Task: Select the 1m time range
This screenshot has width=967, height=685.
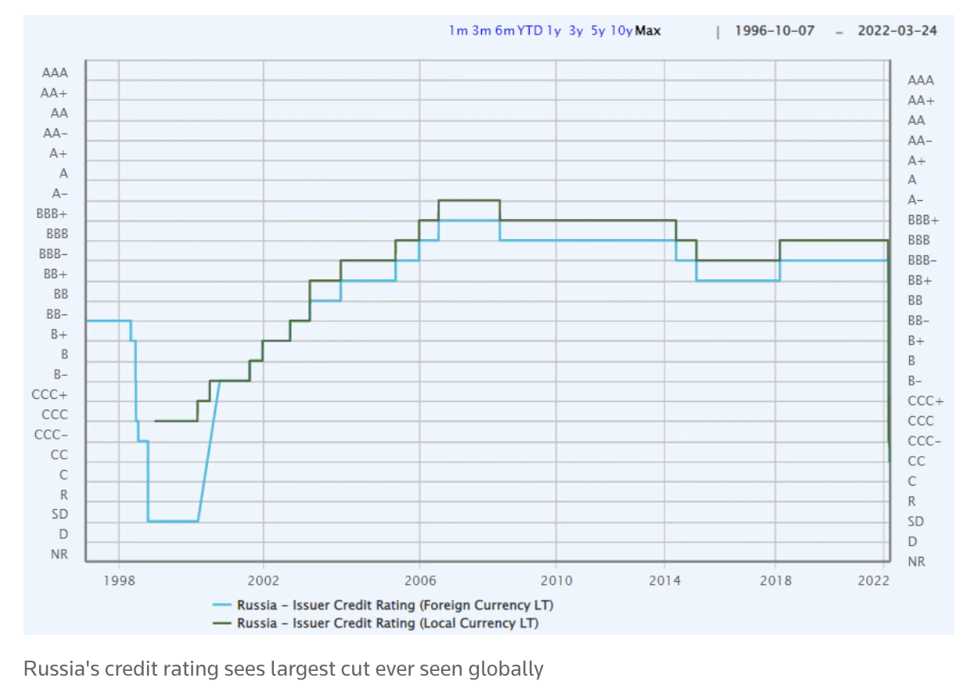Action: tap(458, 31)
